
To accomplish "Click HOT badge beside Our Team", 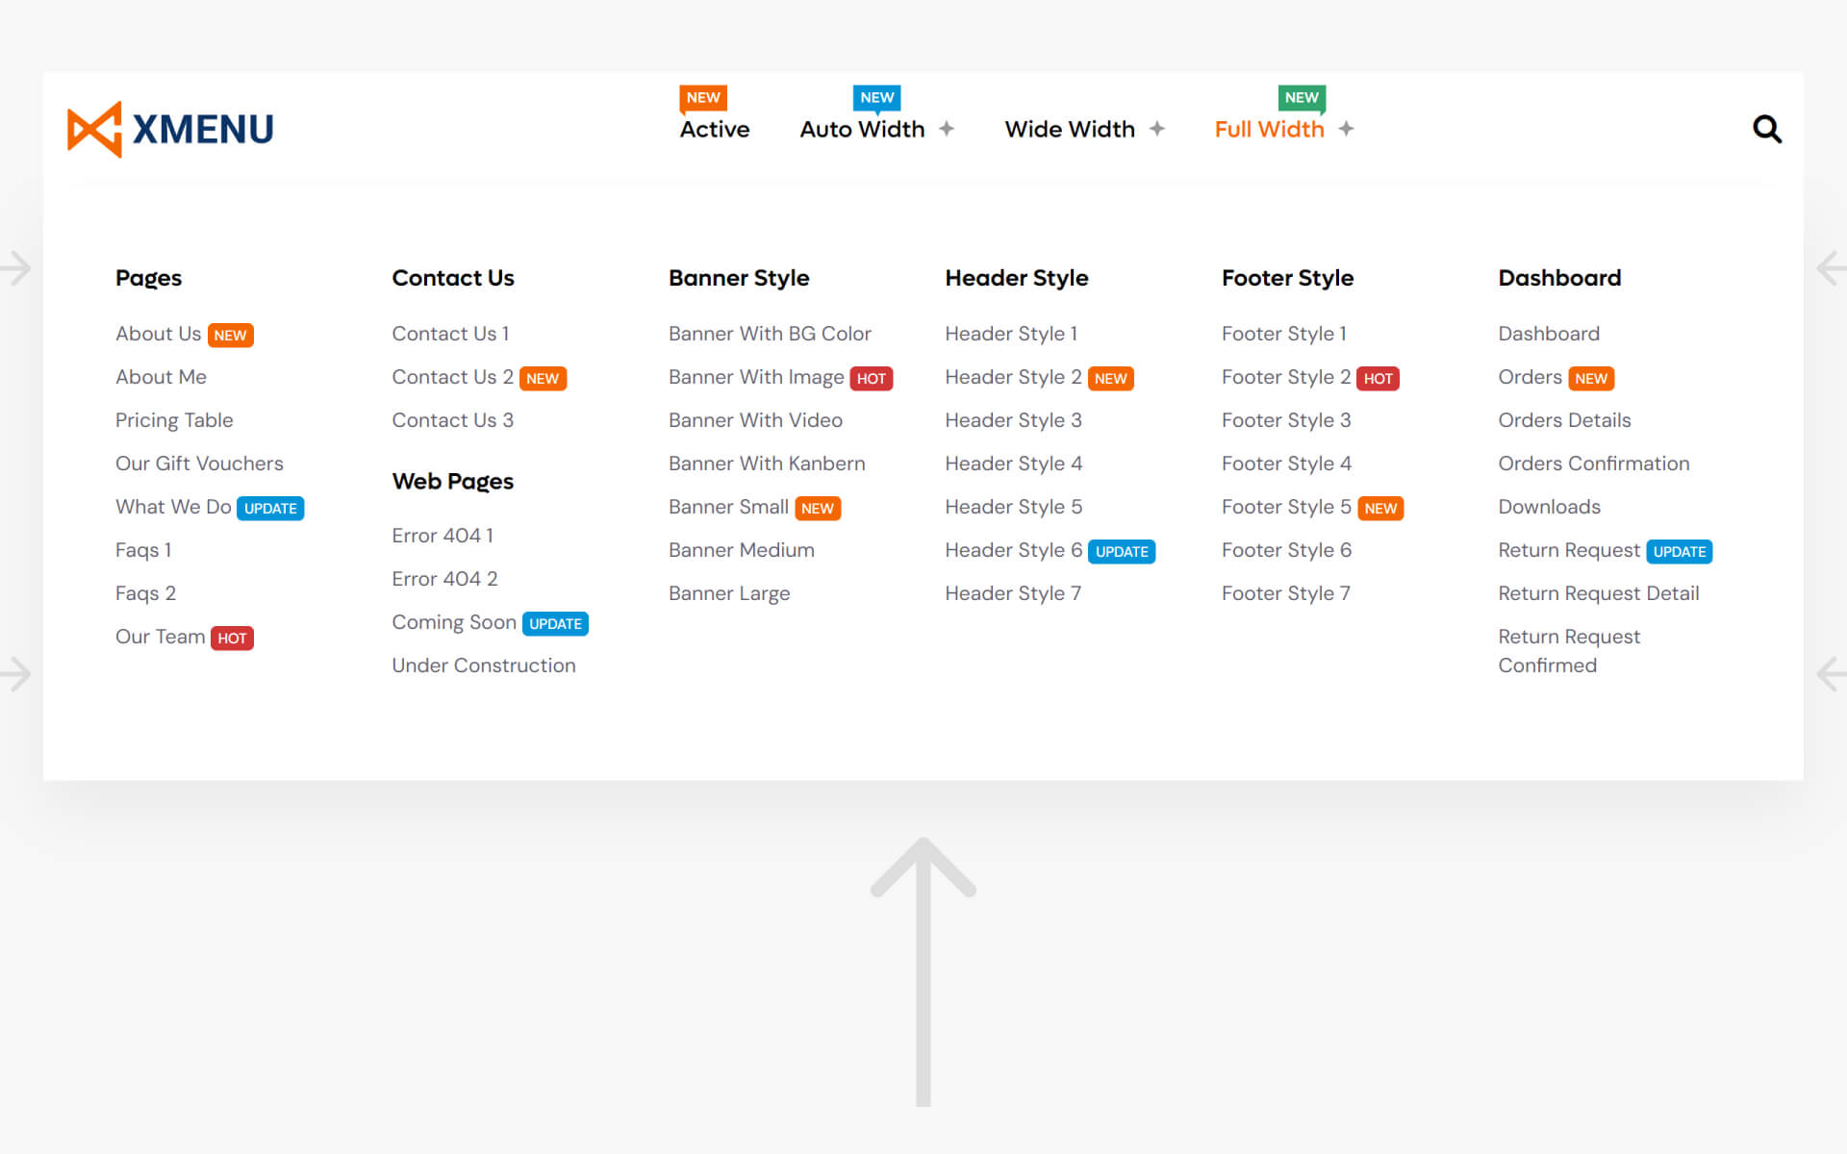I will (x=232, y=639).
